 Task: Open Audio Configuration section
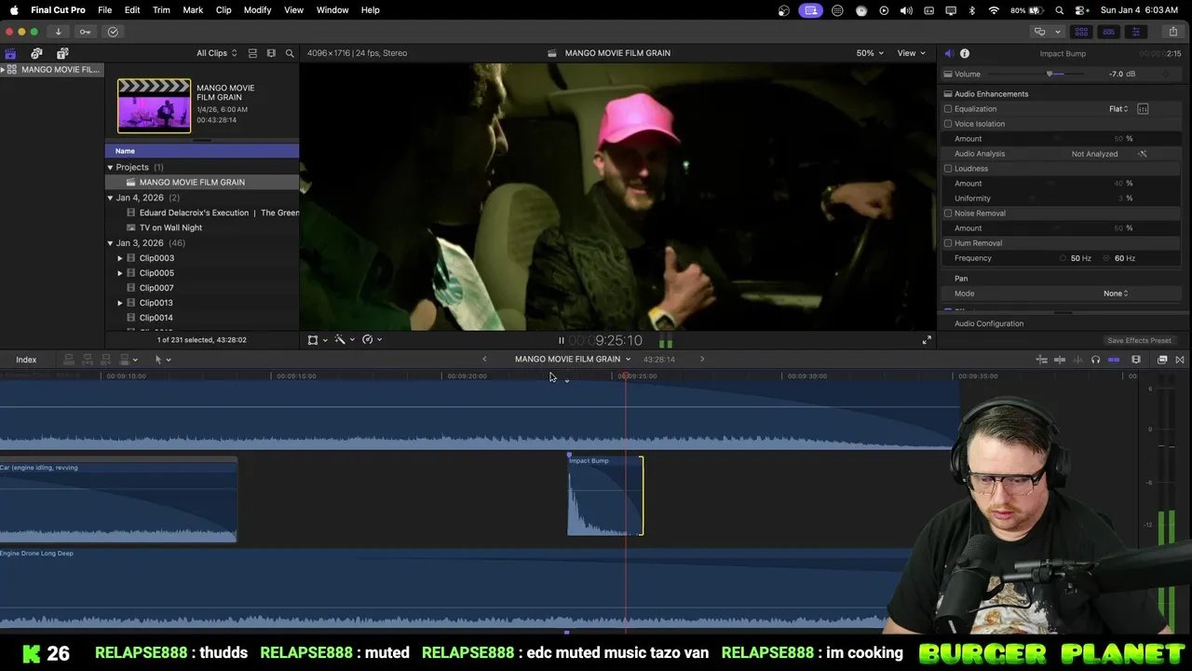click(989, 323)
